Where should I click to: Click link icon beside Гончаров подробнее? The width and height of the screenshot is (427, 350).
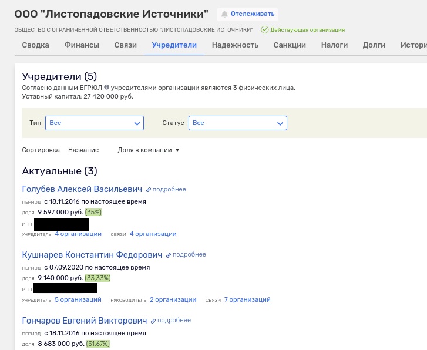click(153, 321)
